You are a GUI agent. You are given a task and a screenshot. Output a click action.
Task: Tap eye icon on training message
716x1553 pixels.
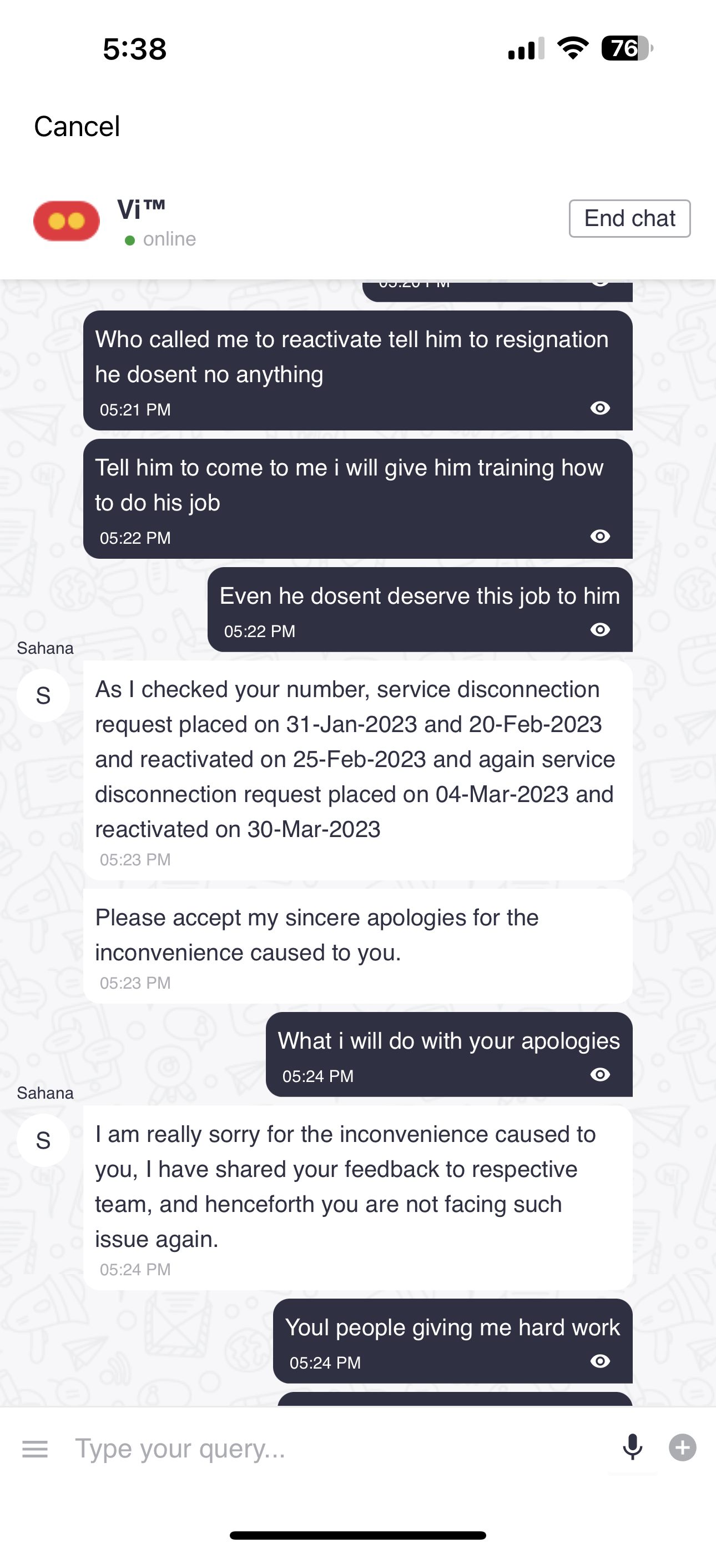click(599, 537)
